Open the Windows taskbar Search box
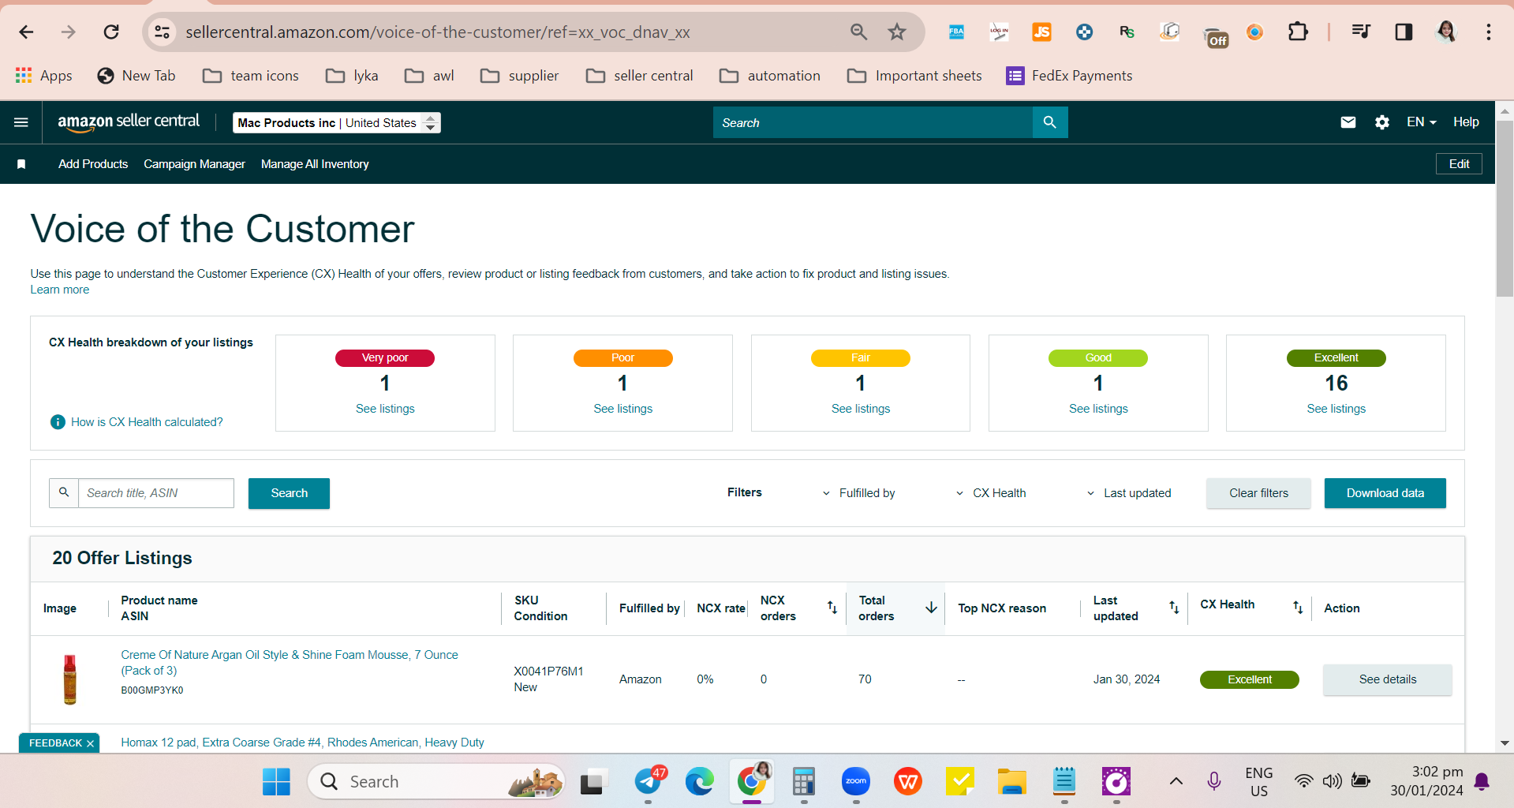This screenshot has height=808, width=1514. click(x=436, y=782)
